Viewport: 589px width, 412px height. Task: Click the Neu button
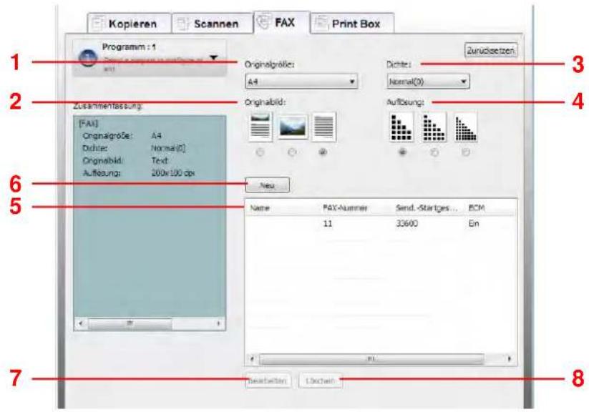pyautogui.click(x=267, y=185)
